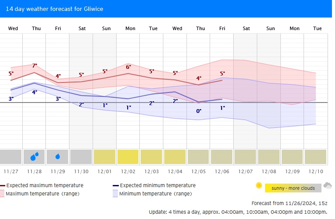The width and height of the screenshot is (335, 219).
Task: Click the sun icon in the legend
Action: [x=259, y=186]
